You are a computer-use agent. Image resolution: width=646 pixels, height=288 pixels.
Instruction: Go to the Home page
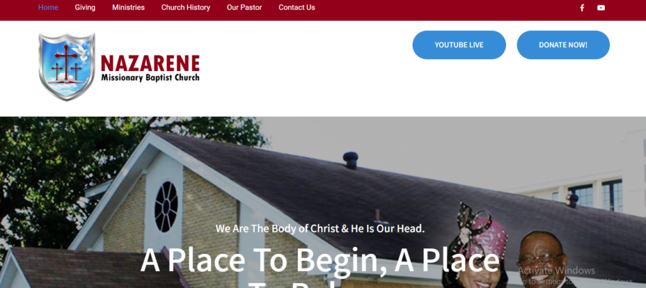click(x=48, y=8)
